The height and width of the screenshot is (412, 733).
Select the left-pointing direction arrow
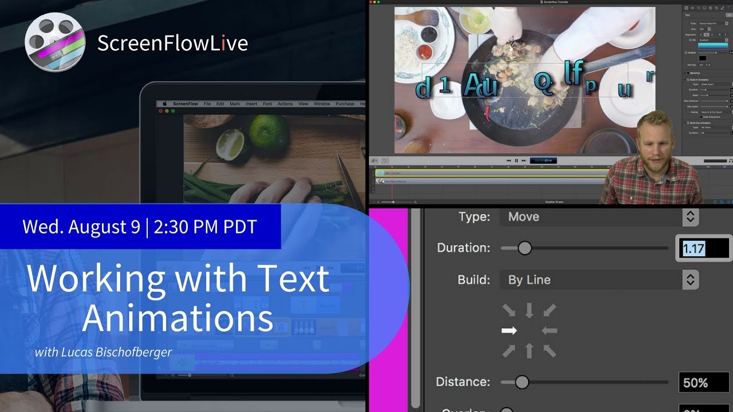pyautogui.click(x=549, y=330)
